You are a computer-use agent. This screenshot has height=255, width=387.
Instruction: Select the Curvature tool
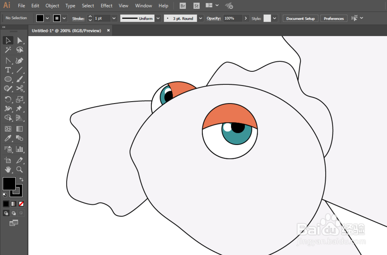[19, 61]
